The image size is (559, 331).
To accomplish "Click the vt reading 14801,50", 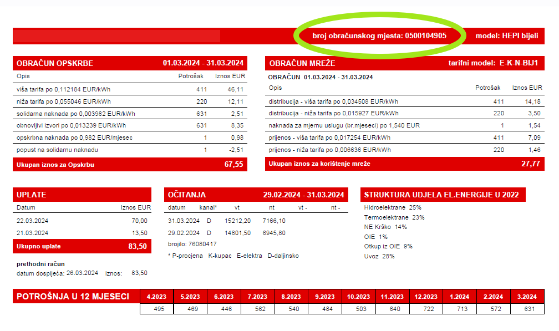I will pos(237,233).
